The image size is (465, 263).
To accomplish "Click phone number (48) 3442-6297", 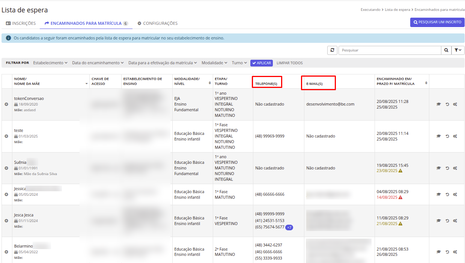I will [269, 245].
